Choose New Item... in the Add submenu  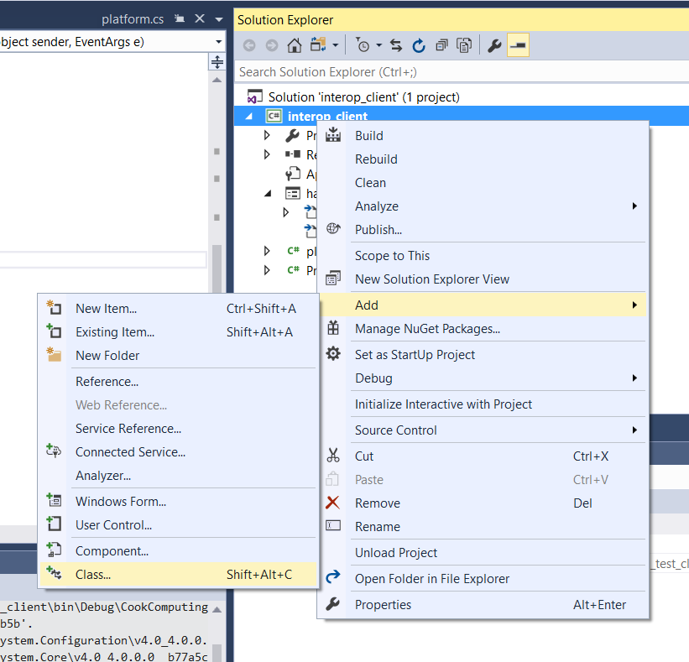tap(178, 309)
